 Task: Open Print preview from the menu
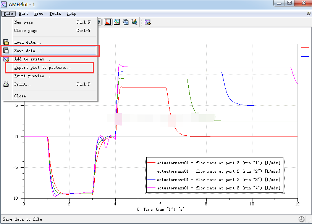point(32,76)
